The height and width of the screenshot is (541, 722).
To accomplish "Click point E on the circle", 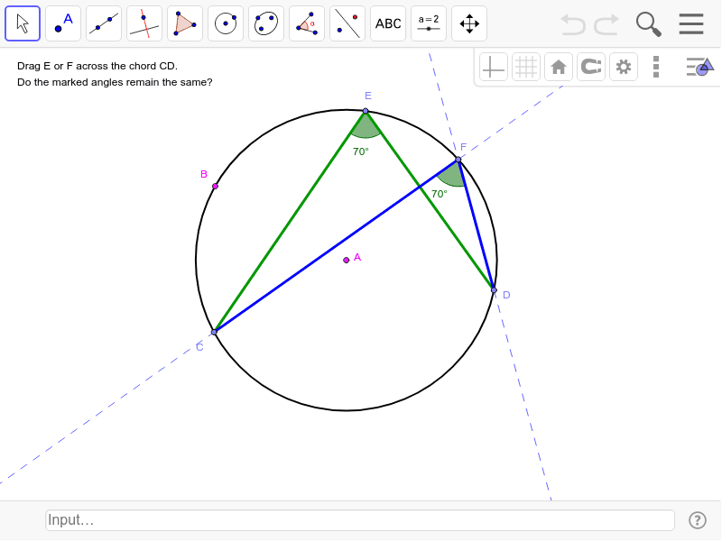I will (366, 111).
